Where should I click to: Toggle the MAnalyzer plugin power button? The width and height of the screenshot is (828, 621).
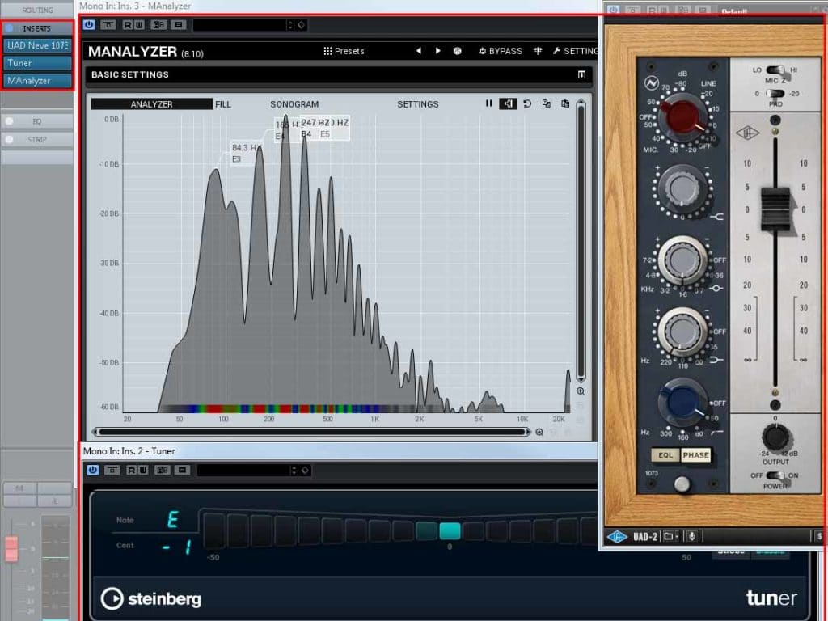89,25
